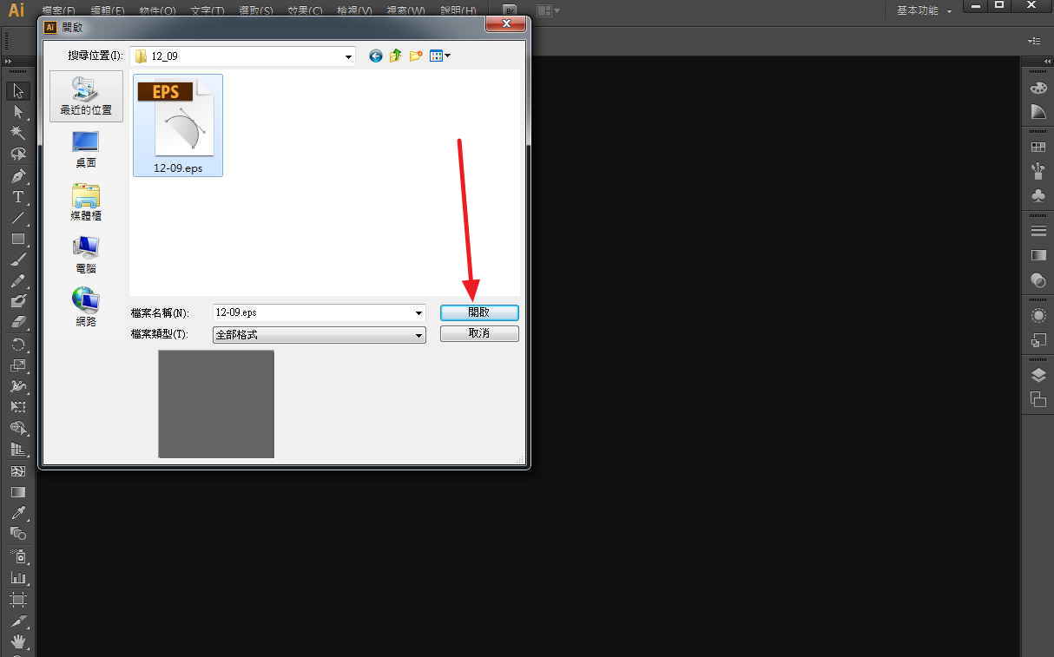
Task: Select the Type tool
Action: click(x=17, y=197)
